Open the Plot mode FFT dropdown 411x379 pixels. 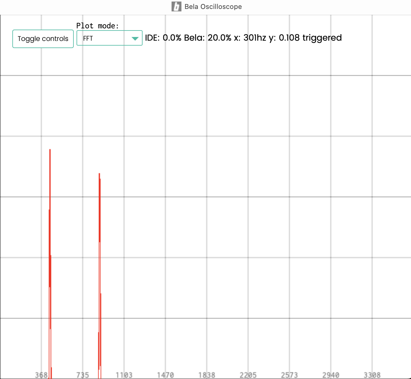pos(109,38)
